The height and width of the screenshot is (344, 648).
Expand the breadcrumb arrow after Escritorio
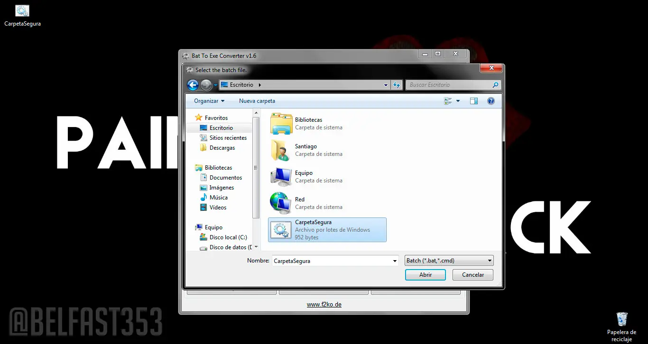[x=260, y=85]
